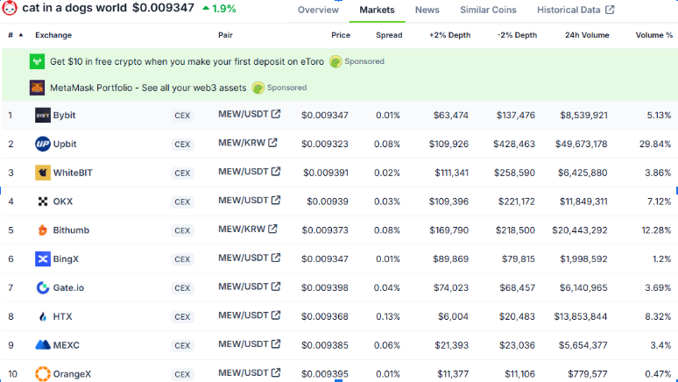Click the HTX exchange name link
Screen dimensions: 678x382
coord(63,316)
